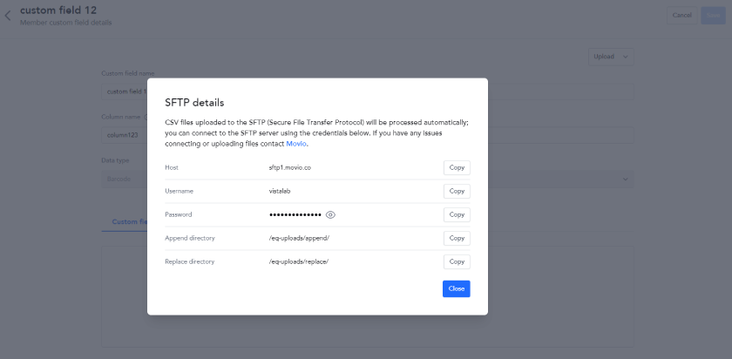This screenshot has width=732, height=359.
Task: Click the Cancel button in header
Action: point(681,16)
